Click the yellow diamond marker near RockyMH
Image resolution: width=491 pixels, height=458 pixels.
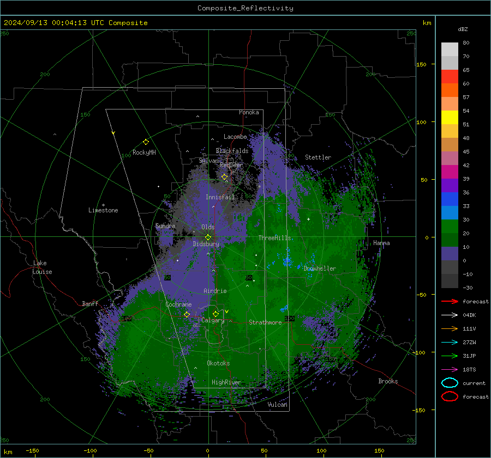146,142
